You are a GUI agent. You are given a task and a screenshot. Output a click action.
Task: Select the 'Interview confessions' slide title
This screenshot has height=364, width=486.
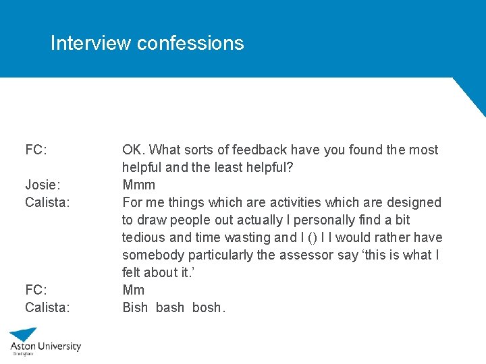147,42
